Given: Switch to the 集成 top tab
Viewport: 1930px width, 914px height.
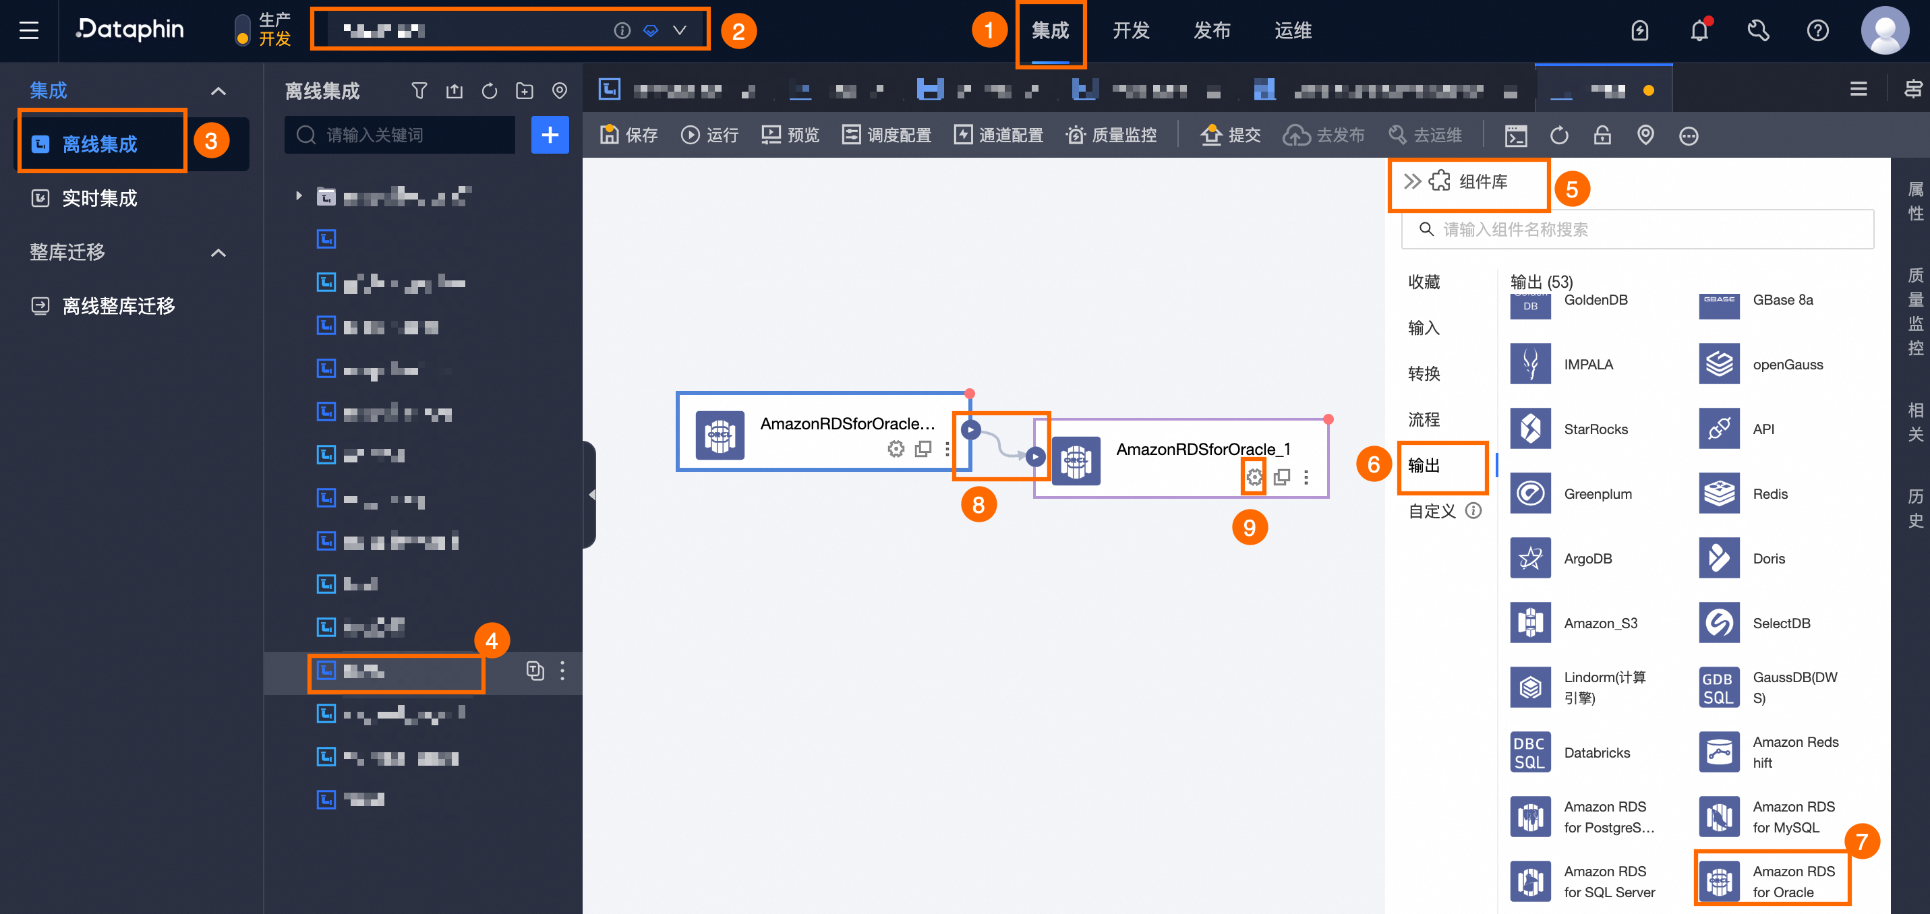Looking at the screenshot, I should coord(1051,31).
